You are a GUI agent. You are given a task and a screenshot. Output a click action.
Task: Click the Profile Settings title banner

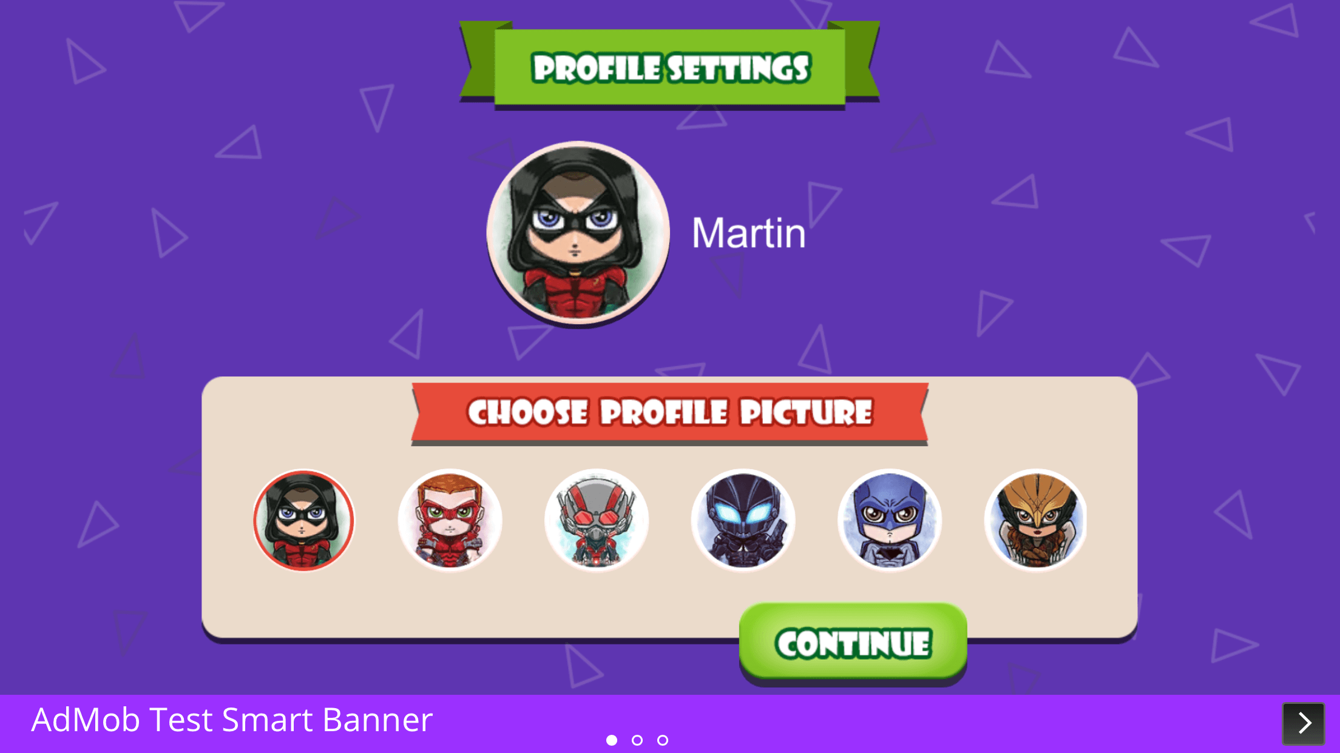tap(670, 67)
